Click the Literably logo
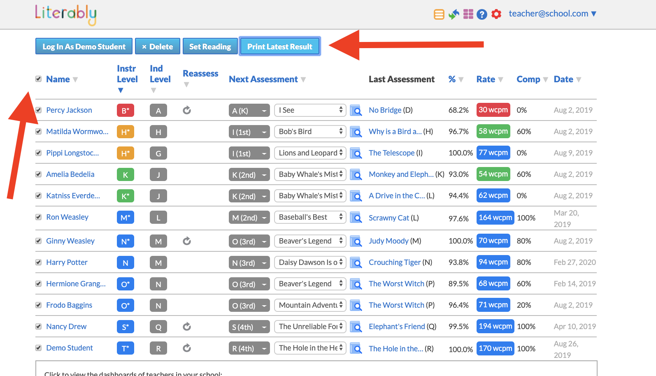 (66, 15)
